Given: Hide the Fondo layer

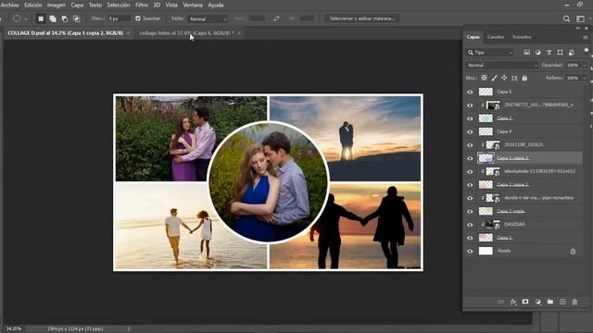Looking at the screenshot, I should [x=470, y=251].
